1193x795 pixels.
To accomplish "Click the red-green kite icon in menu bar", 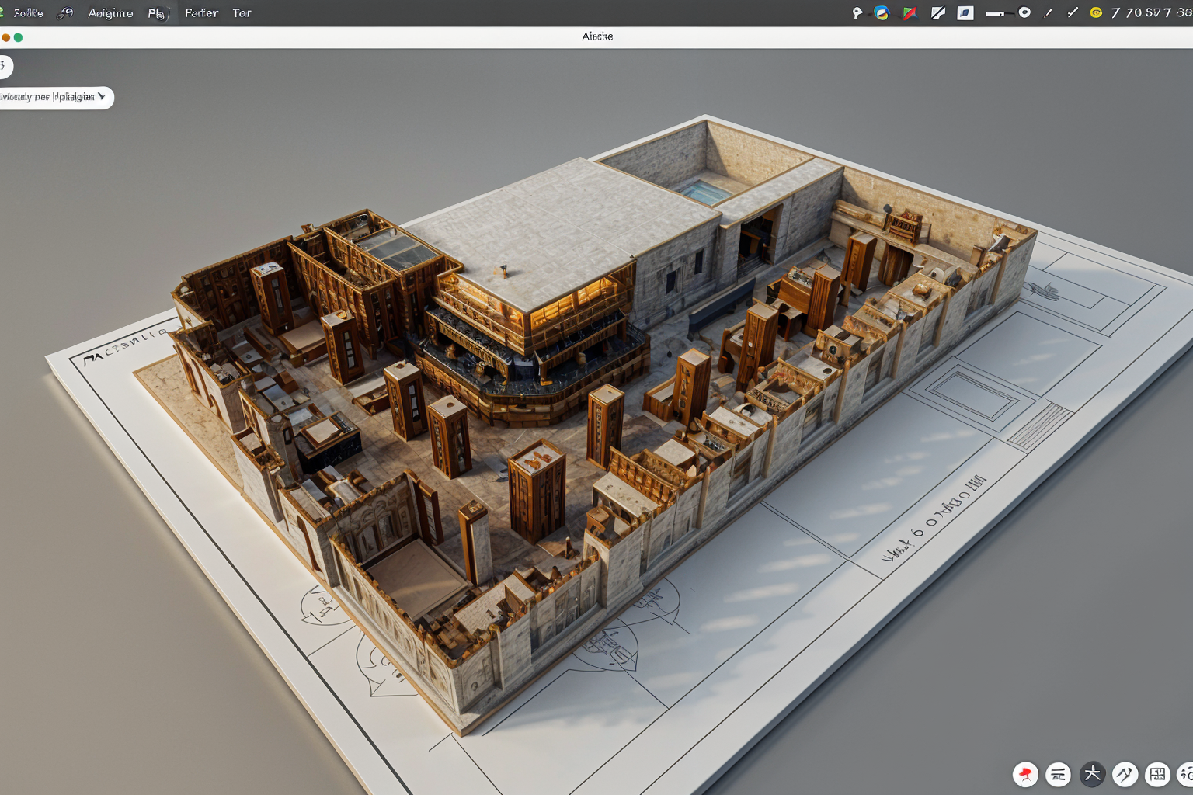I will pyautogui.click(x=910, y=13).
